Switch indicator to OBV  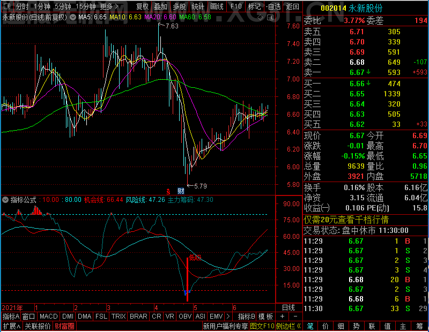tap(185, 316)
